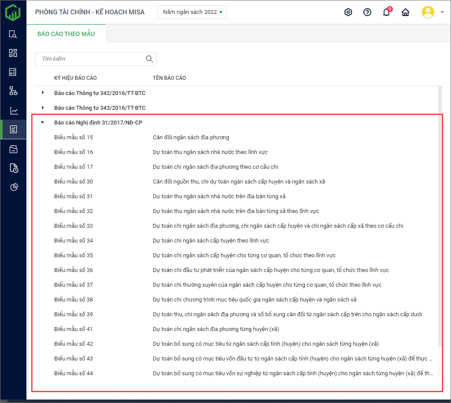Expand Báo cáo Thông tư 343/2016/TT-BTC group
Viewport: 451px width, 403px height.
click(x=42, y=108)
